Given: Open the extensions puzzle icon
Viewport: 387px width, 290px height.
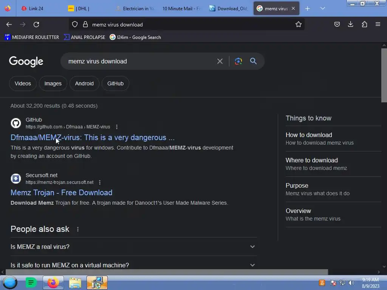Looking at the screenshot, I should [x=364, y=25].
